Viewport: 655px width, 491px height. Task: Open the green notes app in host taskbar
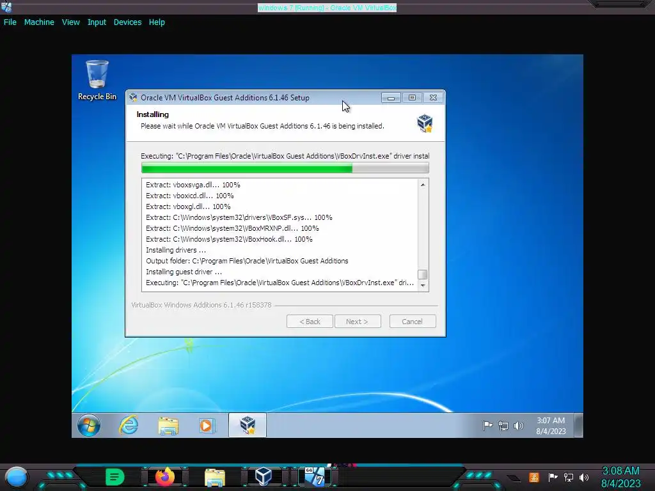coord(115,477)
